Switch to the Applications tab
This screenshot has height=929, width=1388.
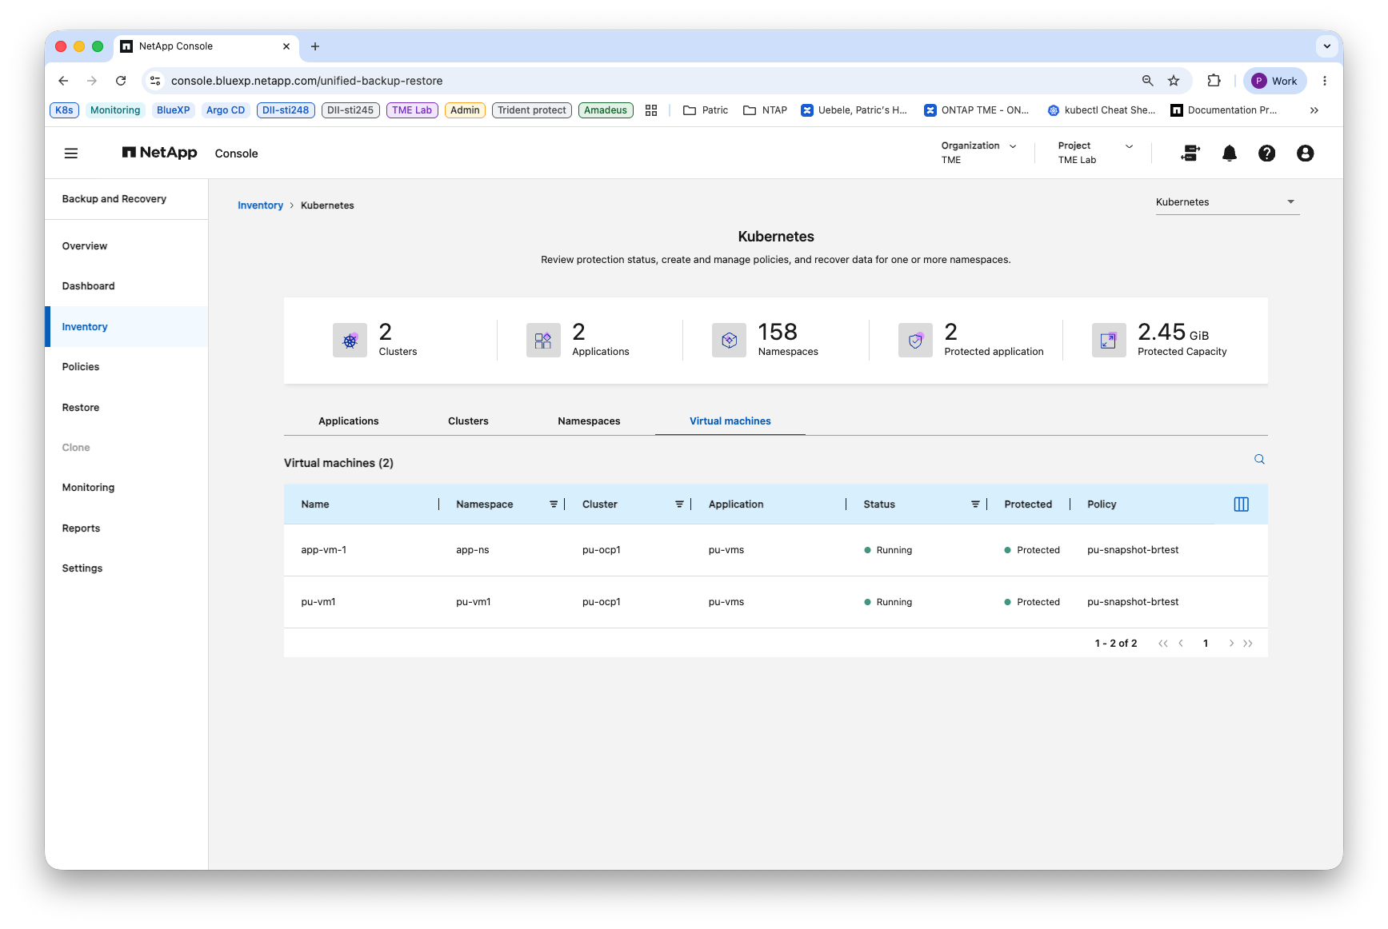(x=349, y=421)
